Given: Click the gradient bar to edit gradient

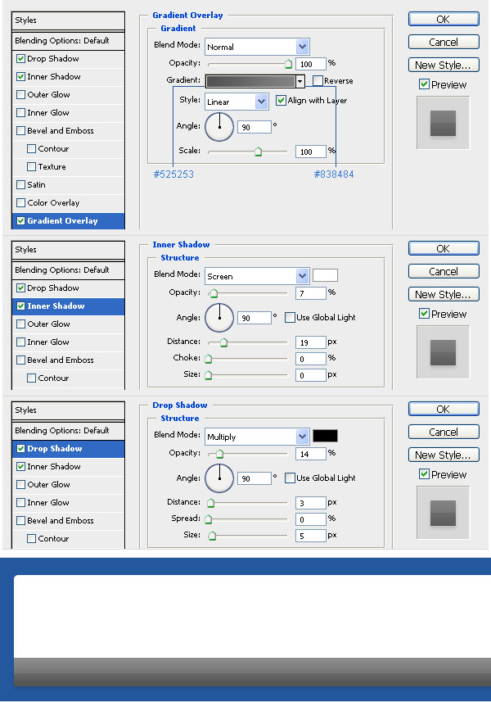Looking at the screenshot, I should click(250, 81).
